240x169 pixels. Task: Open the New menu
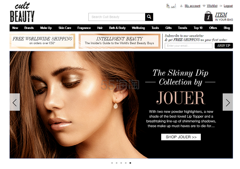15,28
